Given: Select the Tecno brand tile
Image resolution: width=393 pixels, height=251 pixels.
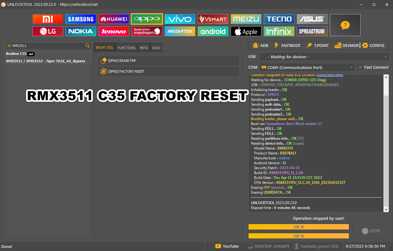Looking at the screenshot, I should [279, 19].
